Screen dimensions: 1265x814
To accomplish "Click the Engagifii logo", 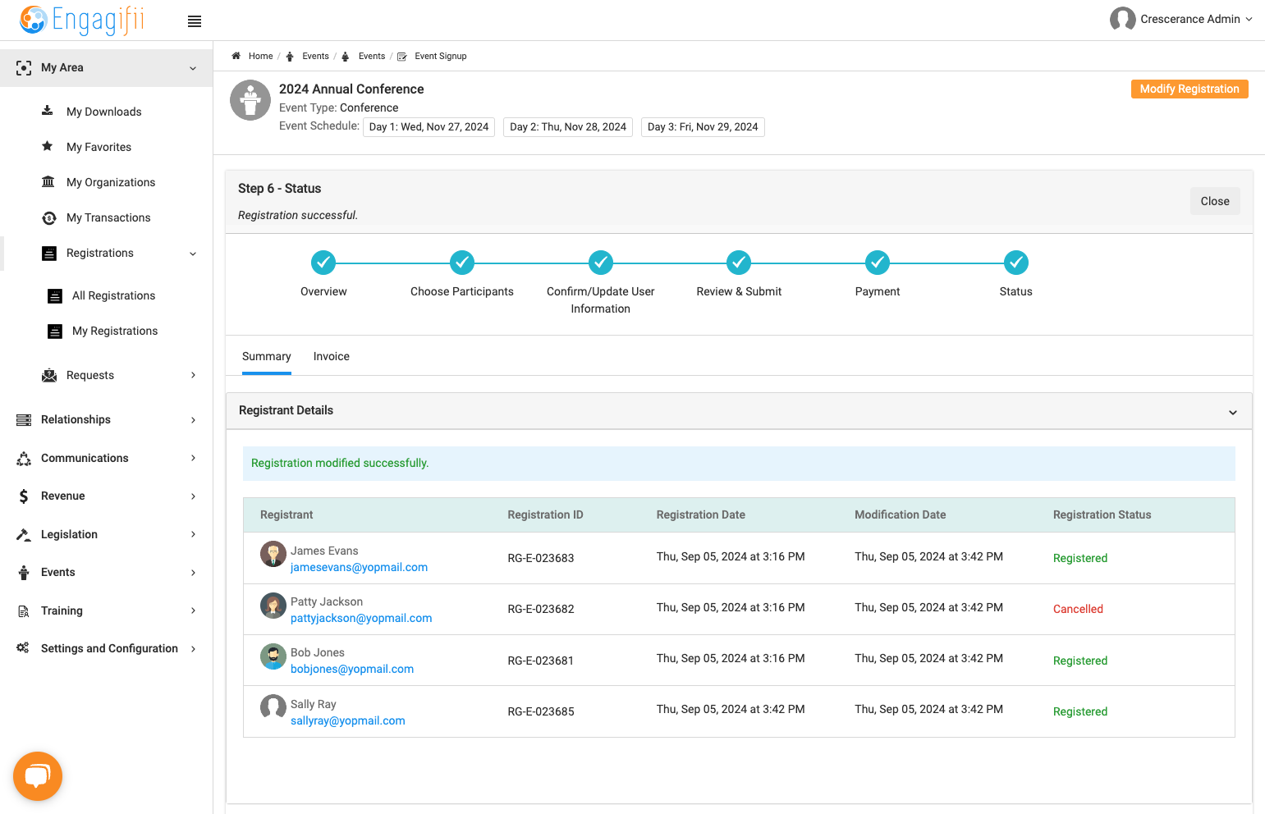I will pyautogui.click(x=81, y=20).
